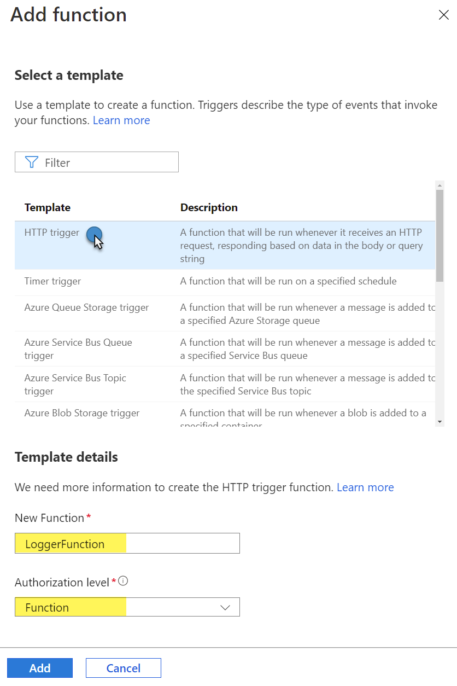The height and width of the screenshot is (686, 457).
Task: Click the Add button
Action: [40, 668]
